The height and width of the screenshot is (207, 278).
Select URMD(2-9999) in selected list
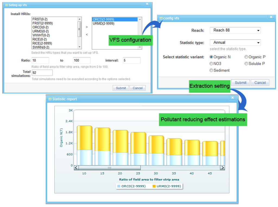click(103, 24)
